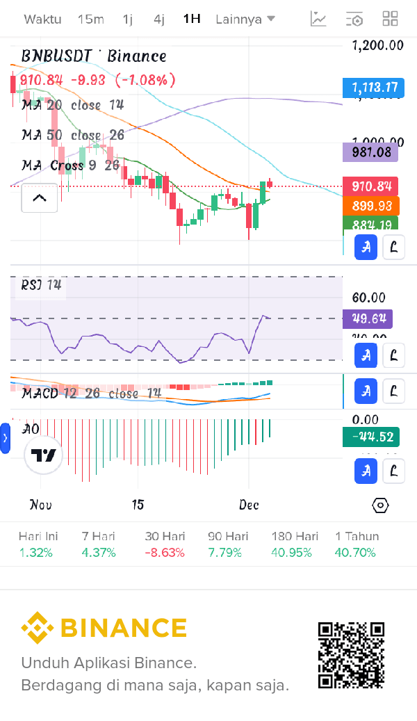Toggle auto scale A in AO pane
417x721 pixels.
tap(366, 471)
